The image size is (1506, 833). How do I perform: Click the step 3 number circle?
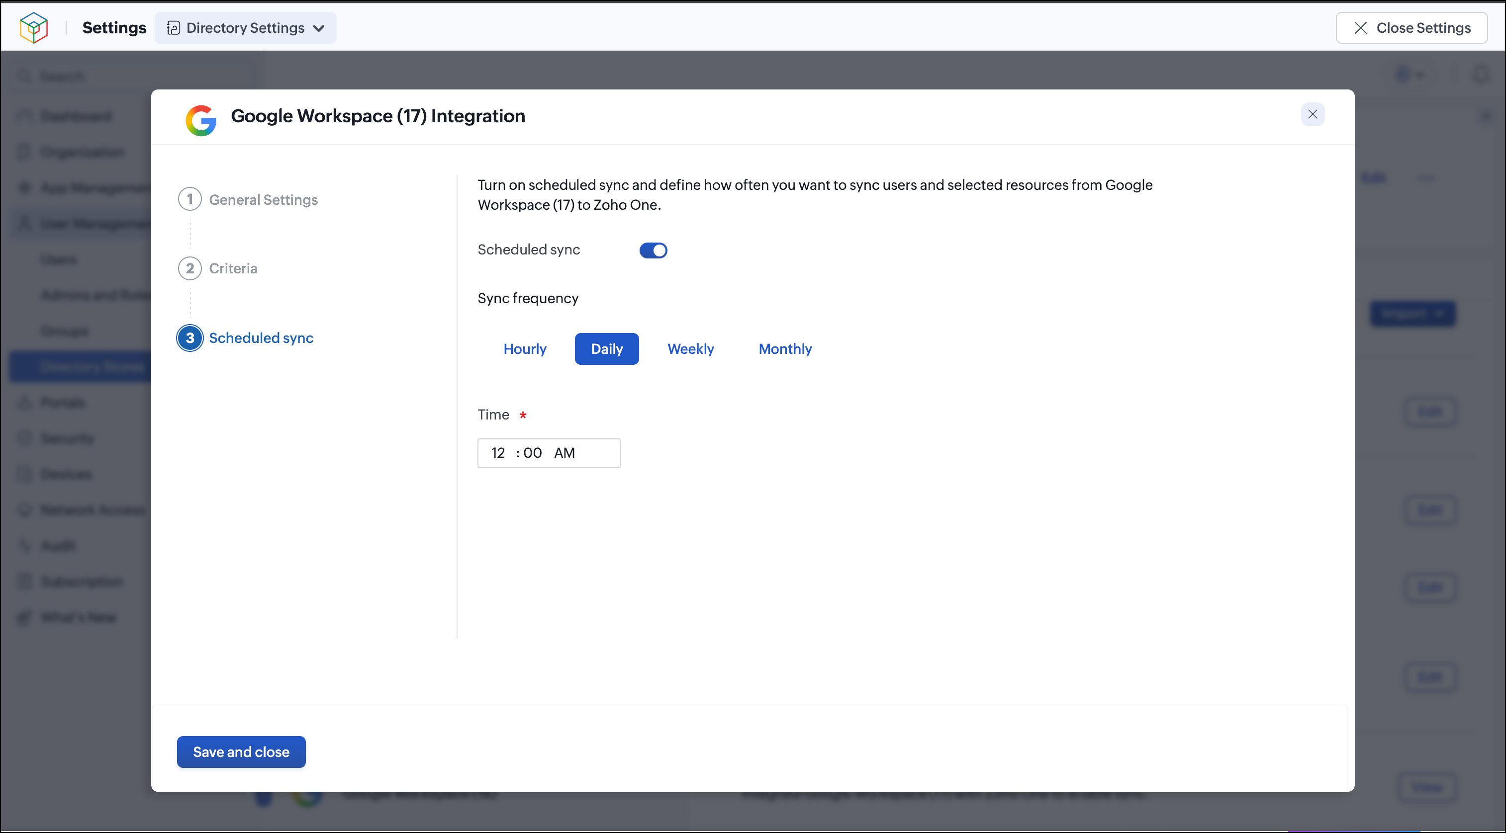tap(189, 337)
